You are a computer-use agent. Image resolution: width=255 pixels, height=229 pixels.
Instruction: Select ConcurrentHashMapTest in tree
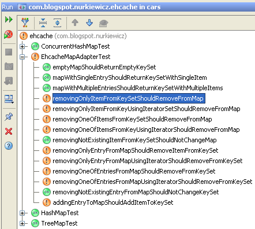[76, 46]
